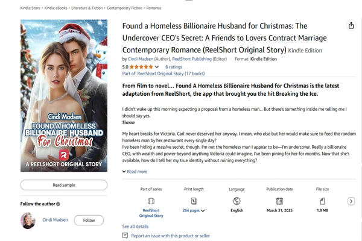This screenshot has height=241, width=362.
Task: Click the book cover image
Action: point(64,96)
